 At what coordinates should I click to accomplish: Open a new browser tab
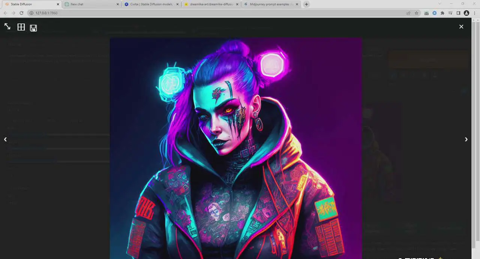pyautogui.click(x=306, y=4)
